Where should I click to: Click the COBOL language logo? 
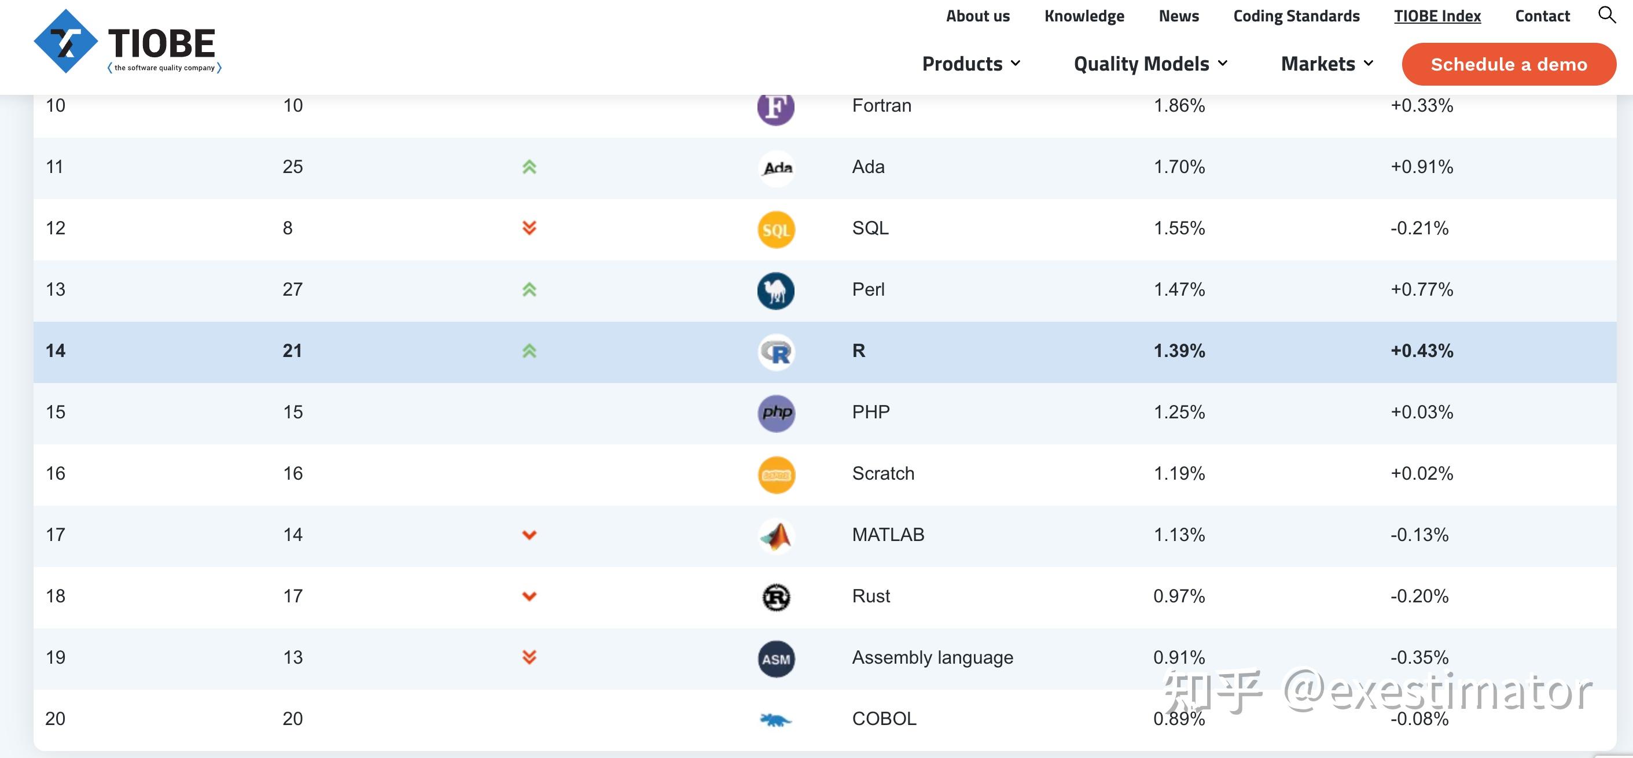(776, 720)
